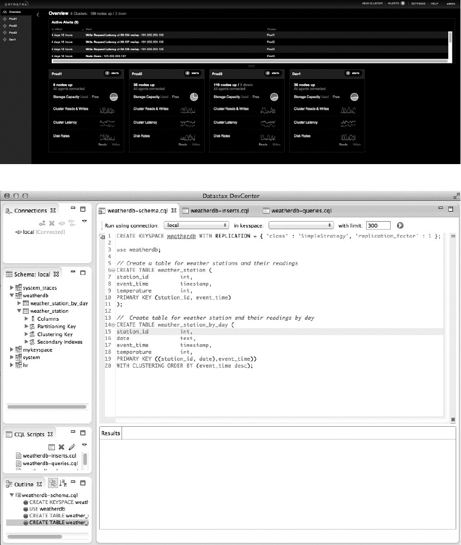The width and height of the screenshot is (461, 545).
Task: Click NEW CLUSTER in OpsCenter header
Action: (x=373, y=4)
